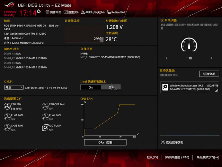222x167 pixels.
Task: Switch to 高级模式(F7) advanced mode
Action: [208, 157]
